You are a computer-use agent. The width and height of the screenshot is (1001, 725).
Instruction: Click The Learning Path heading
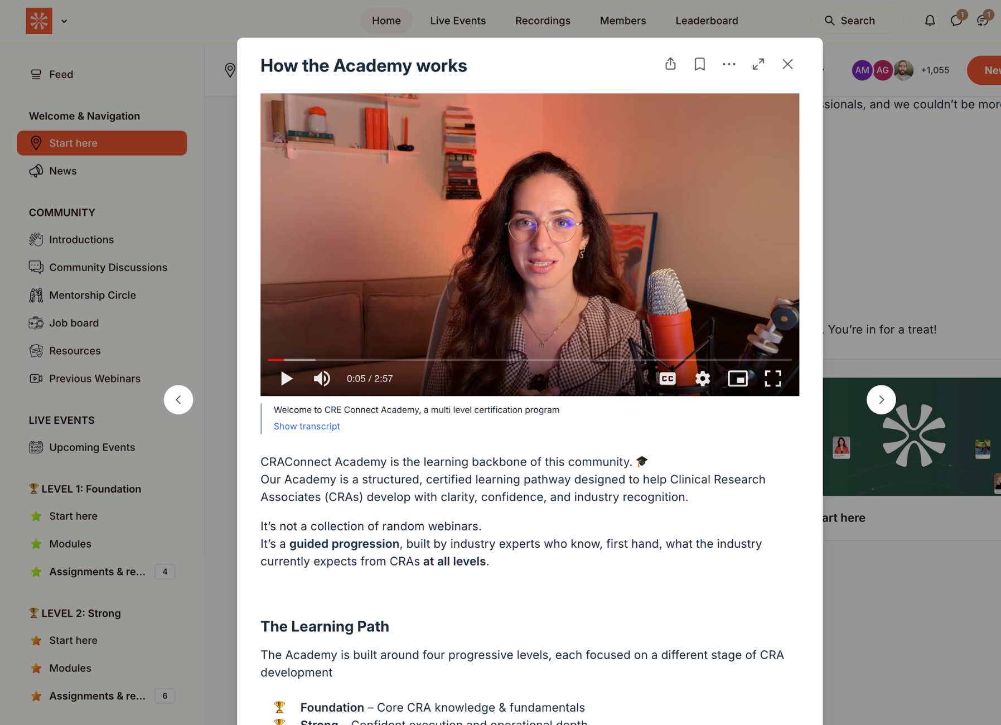pos(325,627)
